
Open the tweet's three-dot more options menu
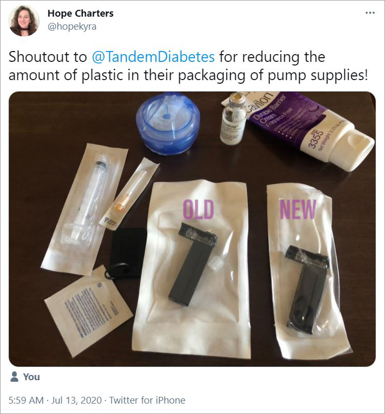[x=370, y=12]
